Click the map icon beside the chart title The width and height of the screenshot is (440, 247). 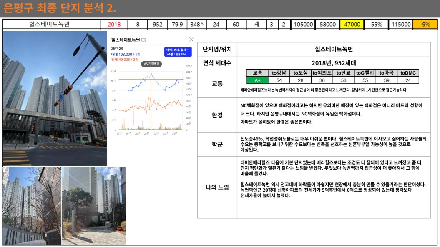[x=143, y=40]
